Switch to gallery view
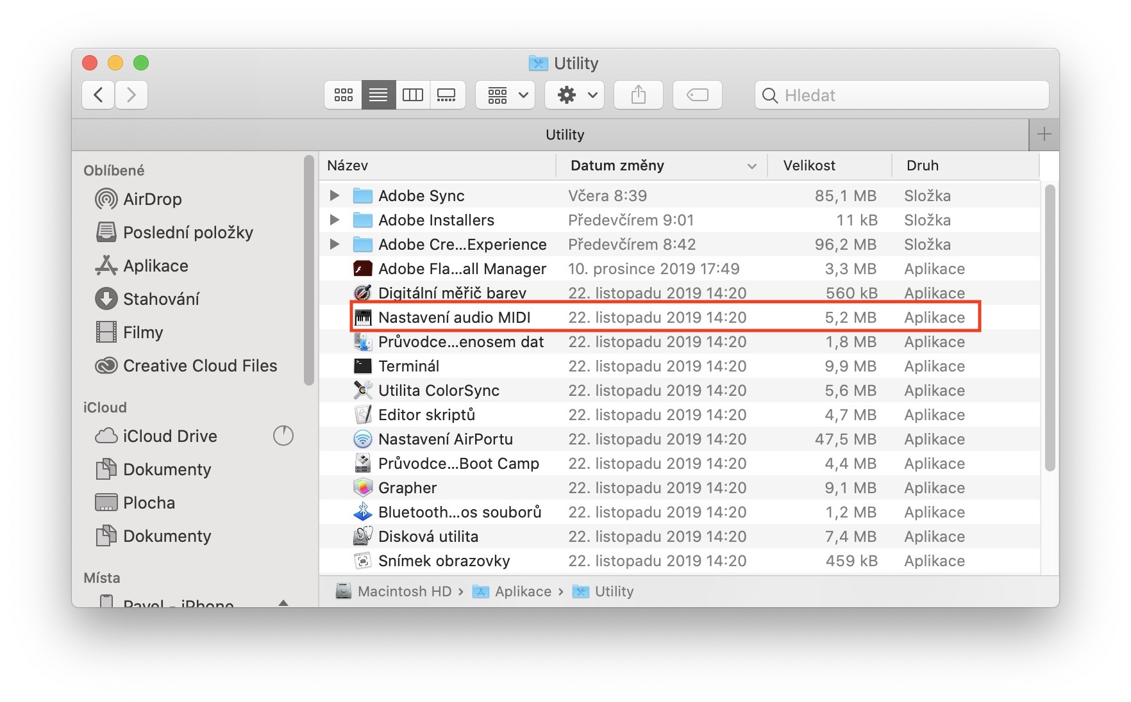The image size is (1131, 702). pos(447,95)
